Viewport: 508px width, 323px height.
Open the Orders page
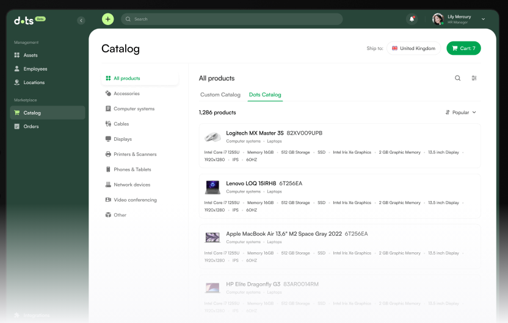tap(31, 127)
